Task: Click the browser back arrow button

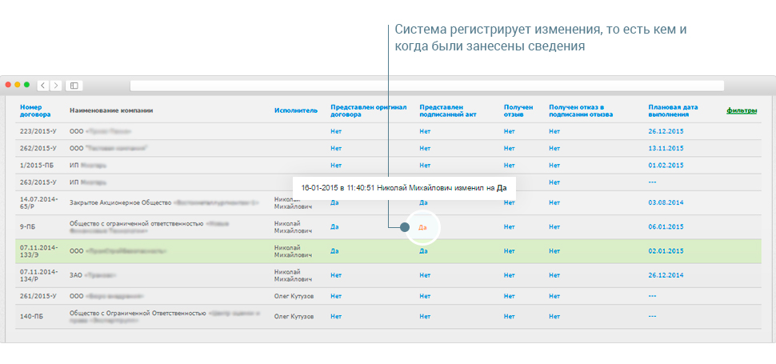Action: pyautogui.click(x=42, y=85)
